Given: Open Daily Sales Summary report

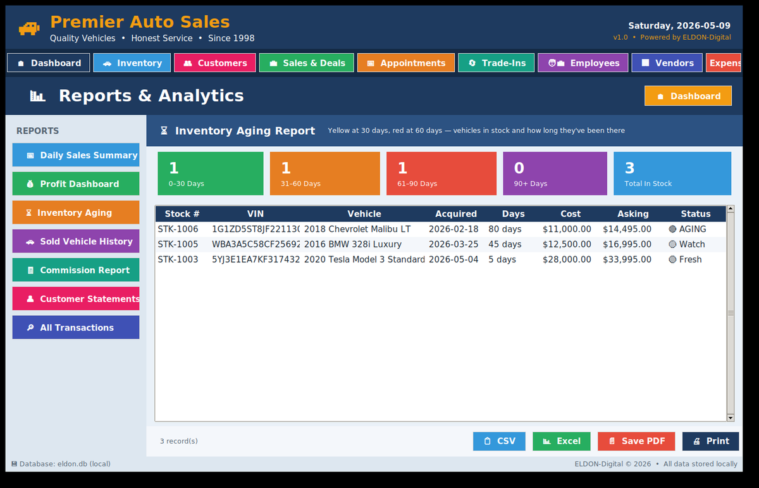Looking at the screenshot, I should pyautogui.click(x=76, y=155).
